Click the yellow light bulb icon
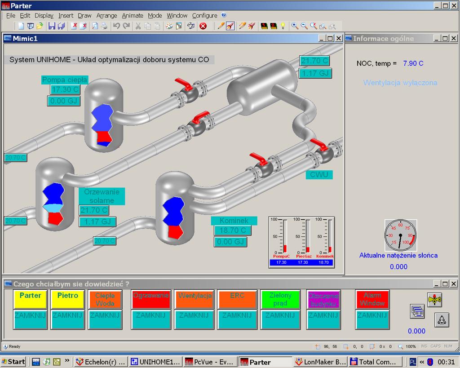The image size is (460, 368). tap(283, 26)
